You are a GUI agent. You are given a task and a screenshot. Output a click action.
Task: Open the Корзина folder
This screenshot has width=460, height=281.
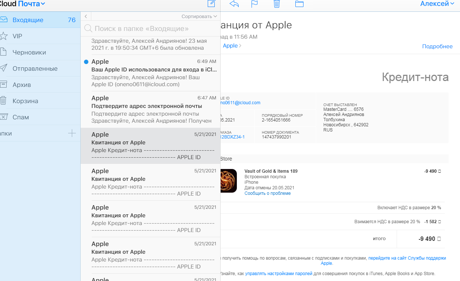coord(40,101)
